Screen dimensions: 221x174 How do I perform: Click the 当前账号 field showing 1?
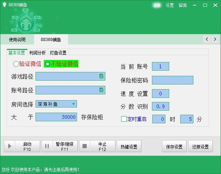pyautogui.click(x=160, y=67)
